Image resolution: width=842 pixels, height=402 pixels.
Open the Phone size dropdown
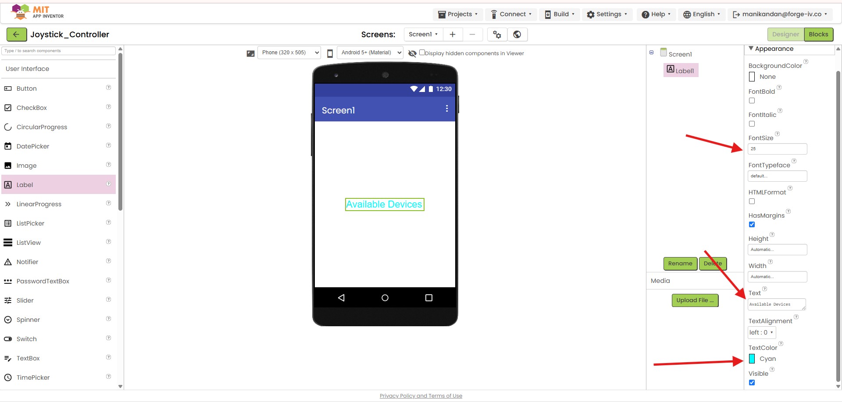289,53
